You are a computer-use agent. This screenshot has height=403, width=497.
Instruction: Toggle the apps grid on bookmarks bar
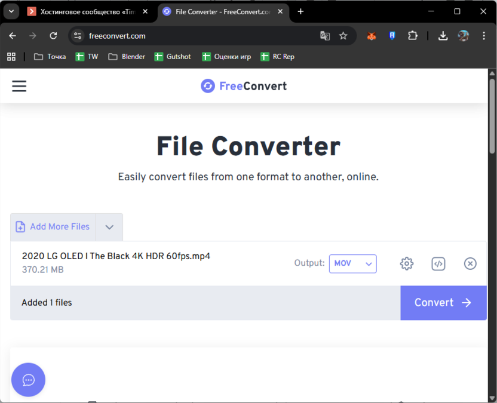point(11,56)
